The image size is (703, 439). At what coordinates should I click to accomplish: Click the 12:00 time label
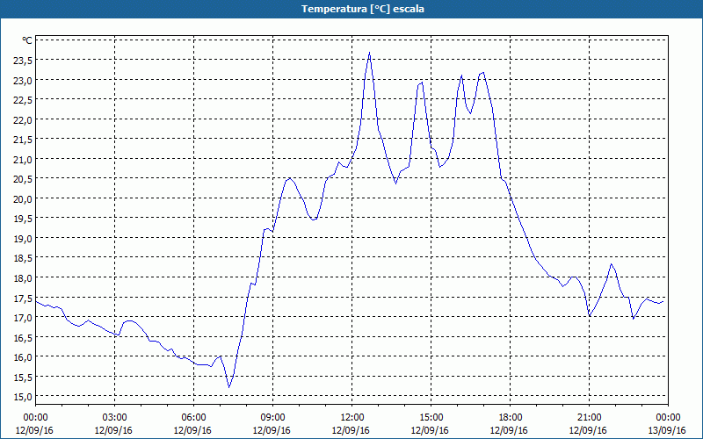click(352, 418)
